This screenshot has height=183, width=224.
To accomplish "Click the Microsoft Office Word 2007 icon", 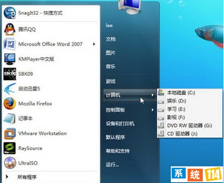I will coord(10,44).
